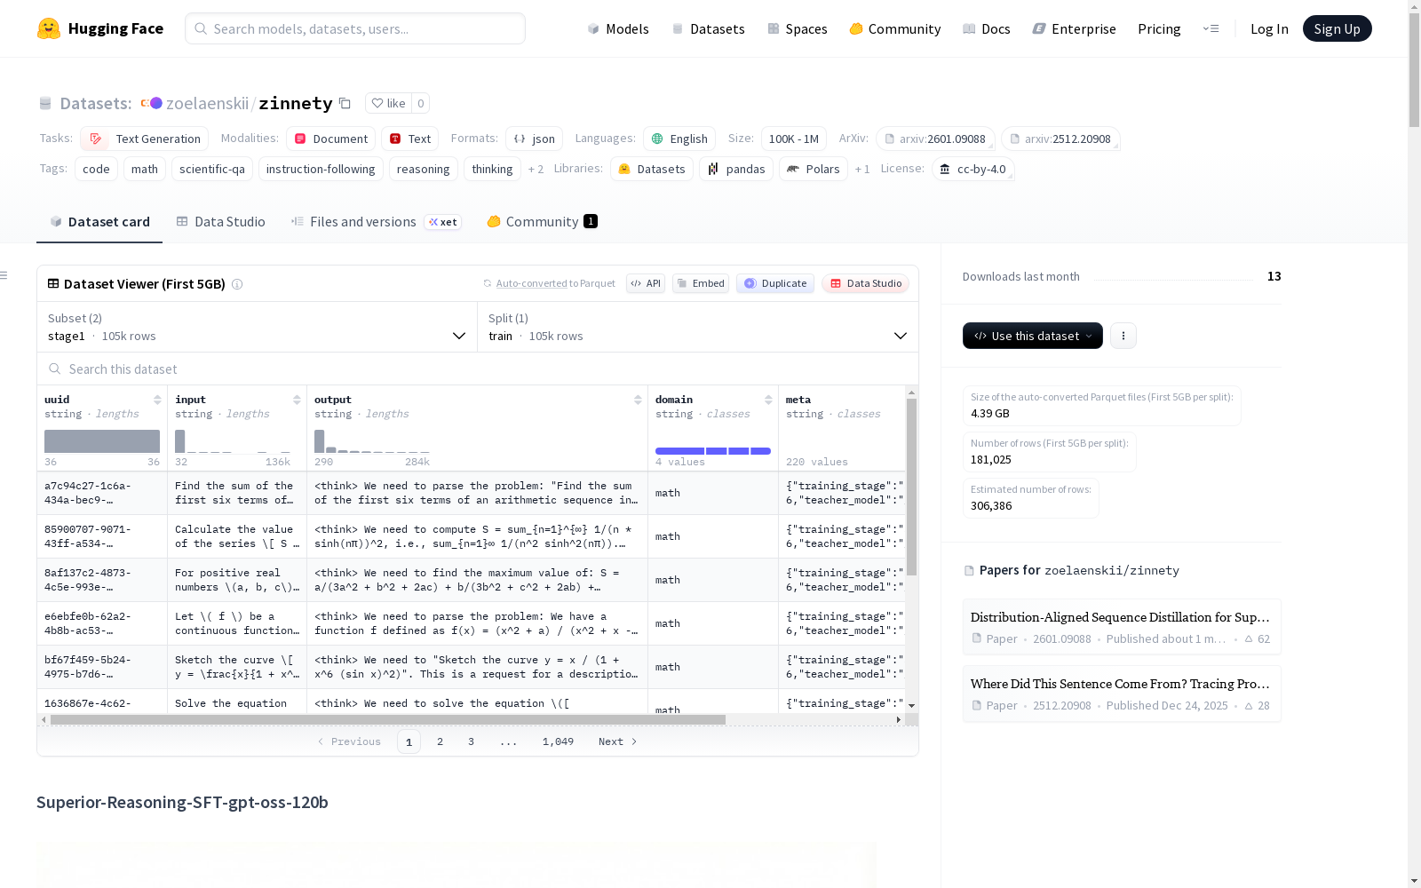Sort by the domain column arrows
The image size is (1421, 888).
point(768,400)
